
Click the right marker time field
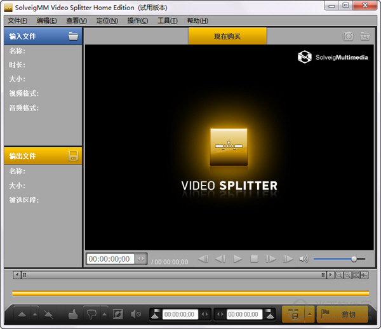[244, 314]
